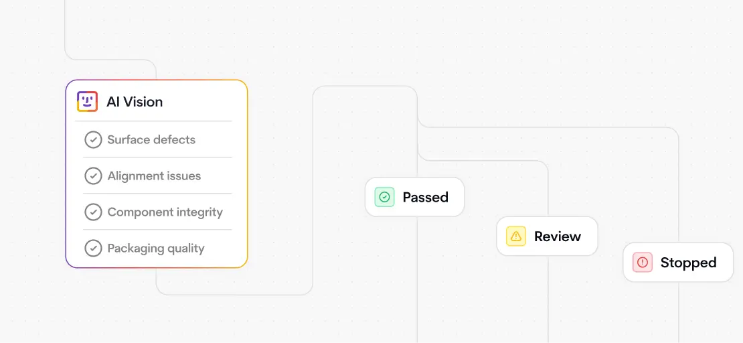743x343 pixels.
Task: Click the connector line entering AI Vision's top
Action: point(156,70)
